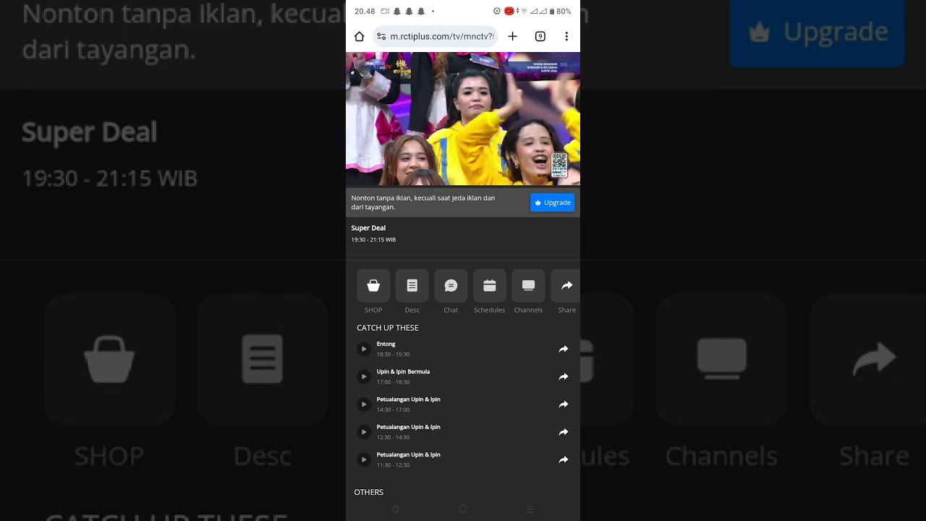The image size is (926, 521).
Task: Tap the 18:30 - 19:30 time text
Action: coord(393,355)
